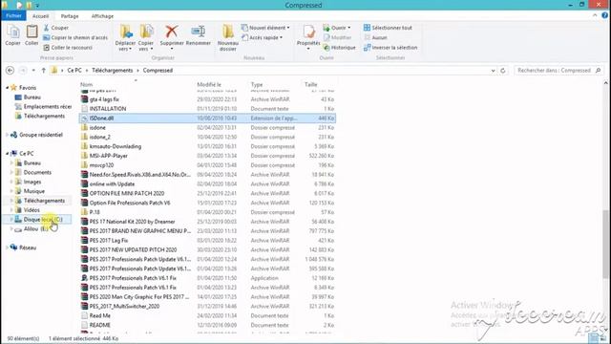Click the Rechercher dans Compressed field

tap(558, 70)
